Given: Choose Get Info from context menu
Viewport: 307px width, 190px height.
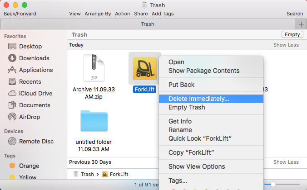Looking at the screenshot, I should 211,121.
